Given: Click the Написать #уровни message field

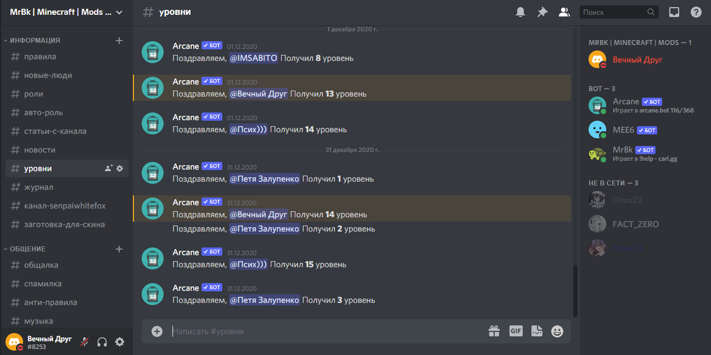Looking at the screenshot, I should coord(326,331).
